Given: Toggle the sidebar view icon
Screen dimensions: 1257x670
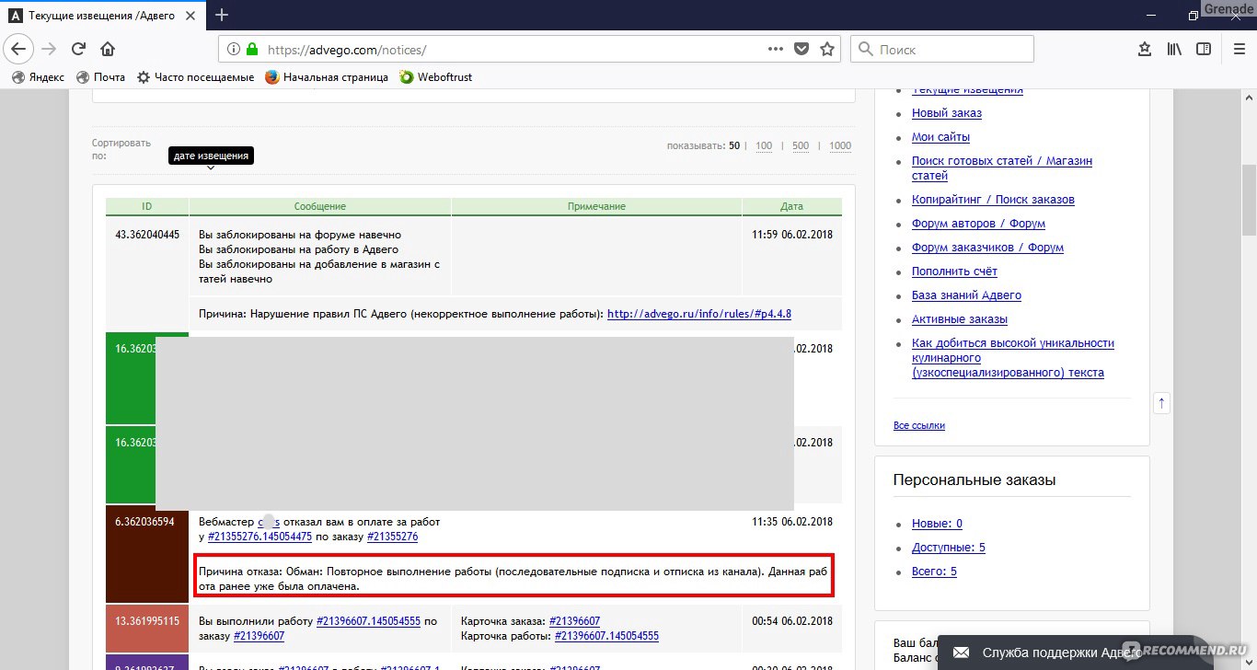Looking at the screenshot, I should pyautogui.click(x=1204, y=49).
